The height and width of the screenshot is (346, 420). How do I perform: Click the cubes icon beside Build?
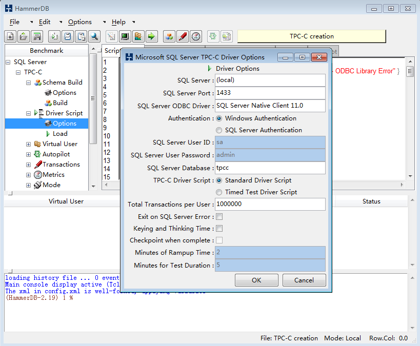[x=48, y=103]
